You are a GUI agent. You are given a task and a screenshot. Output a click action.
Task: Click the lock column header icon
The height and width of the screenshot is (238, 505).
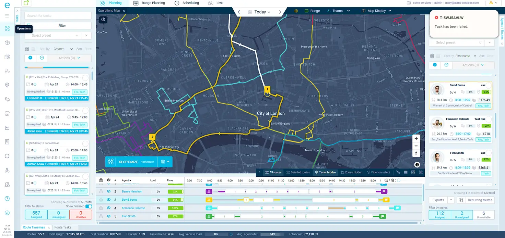tap(101, 180)
